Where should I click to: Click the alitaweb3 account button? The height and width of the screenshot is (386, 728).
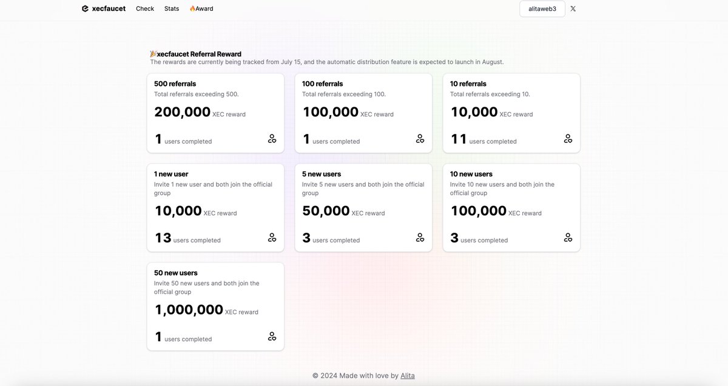click(x=542, y=8)
